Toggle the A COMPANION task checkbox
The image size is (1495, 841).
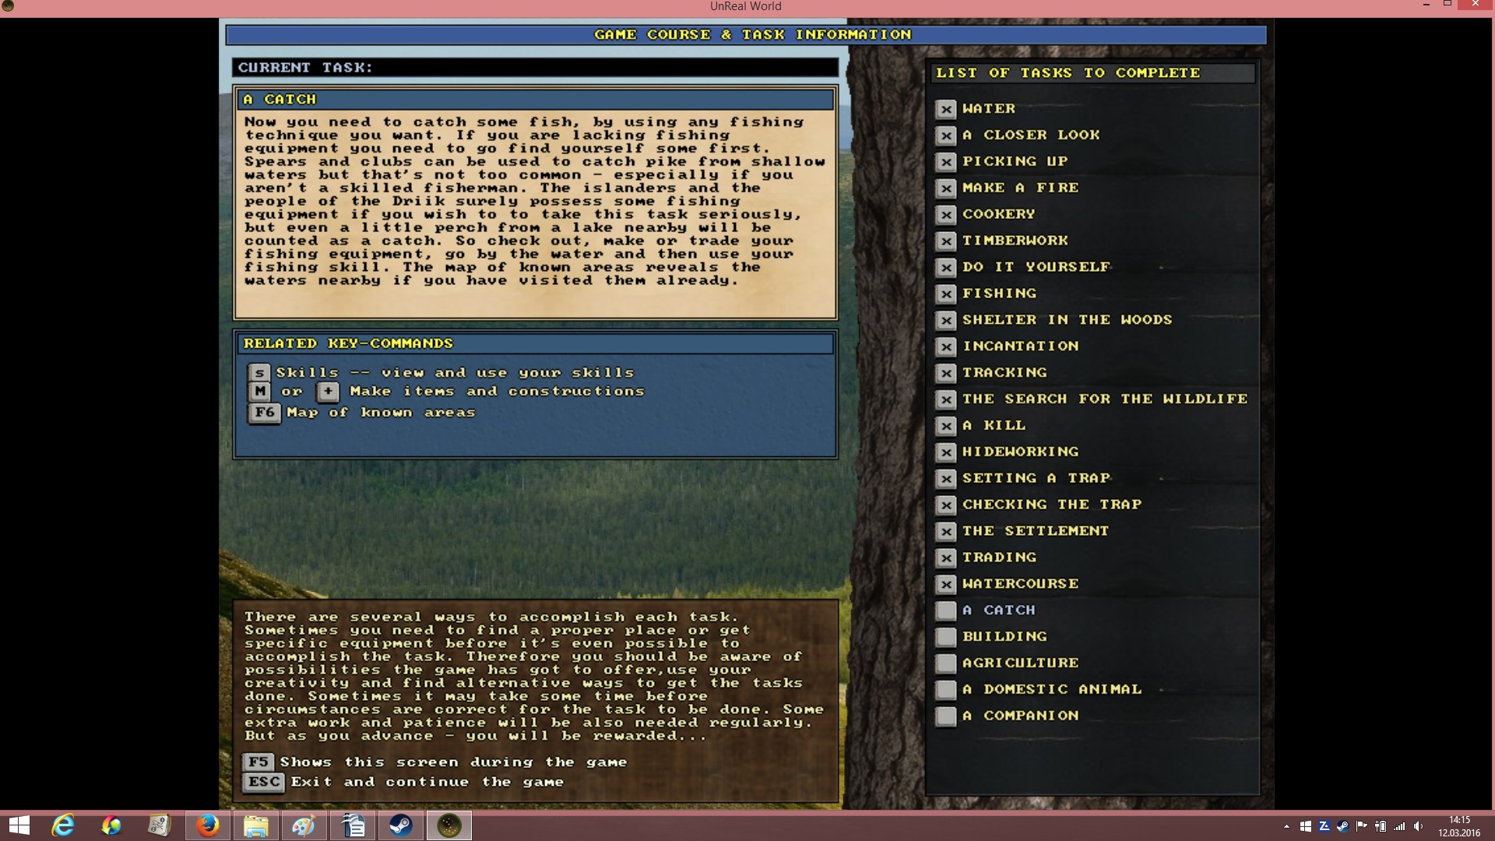click(x=946, y=716)
